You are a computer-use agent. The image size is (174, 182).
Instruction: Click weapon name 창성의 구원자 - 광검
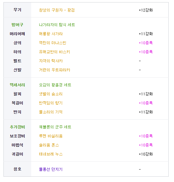(57, 10)
